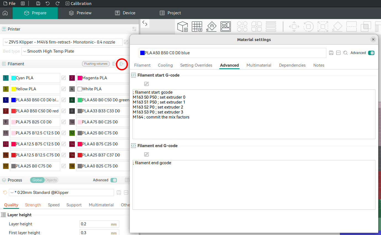Redo the last undone action
This screenshot has width=381, height=235.
57,4
